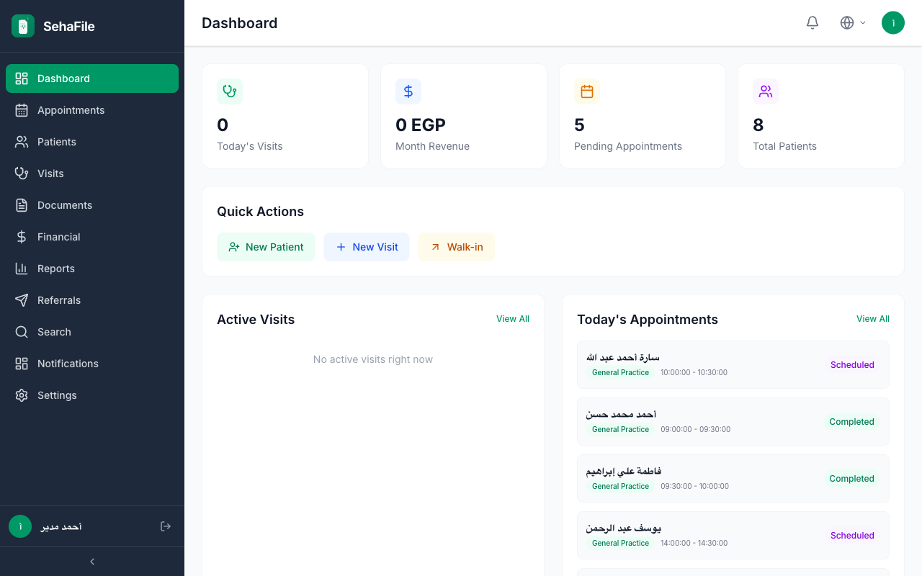Open the language globe dropdown

pyautogui.click(x=853, y=23)
